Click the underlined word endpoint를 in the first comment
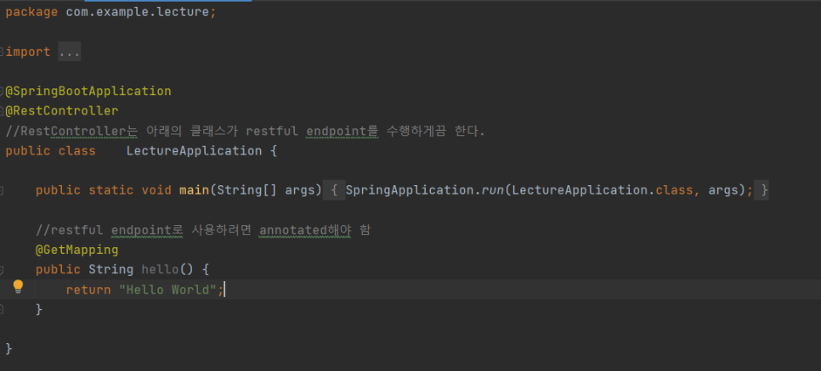The image size is (821, 371). click(x=342, y=131)
